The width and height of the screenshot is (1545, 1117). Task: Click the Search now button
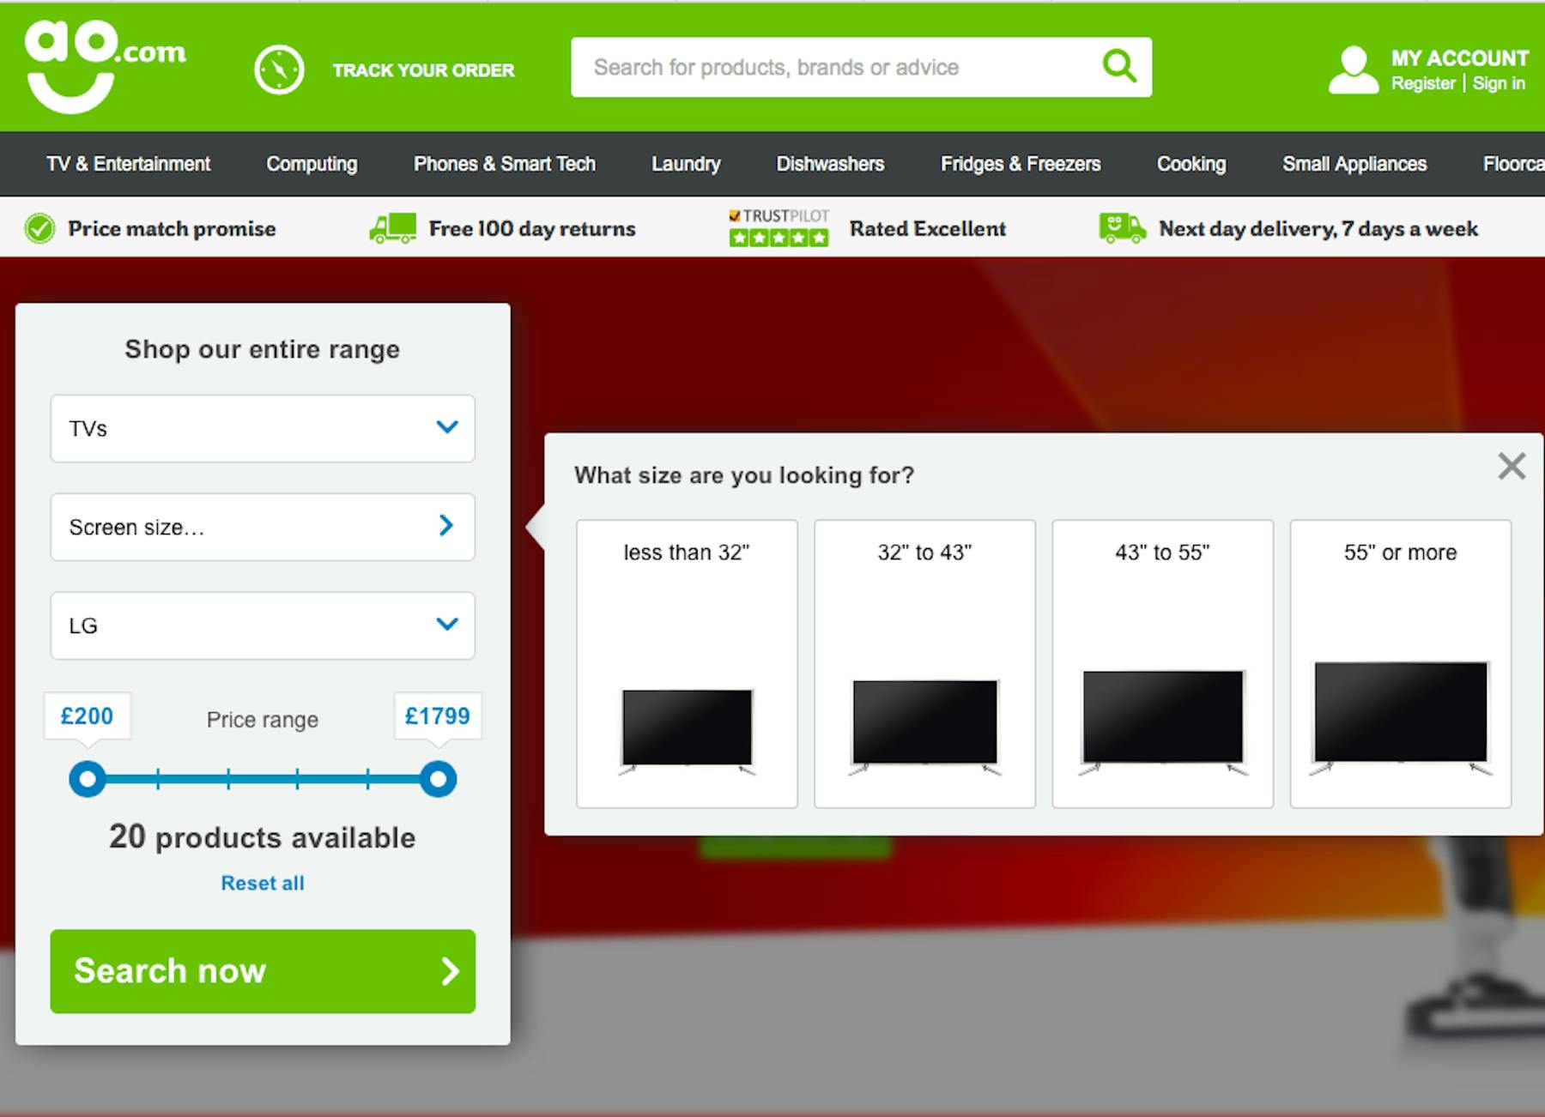(x=263, y=971)
